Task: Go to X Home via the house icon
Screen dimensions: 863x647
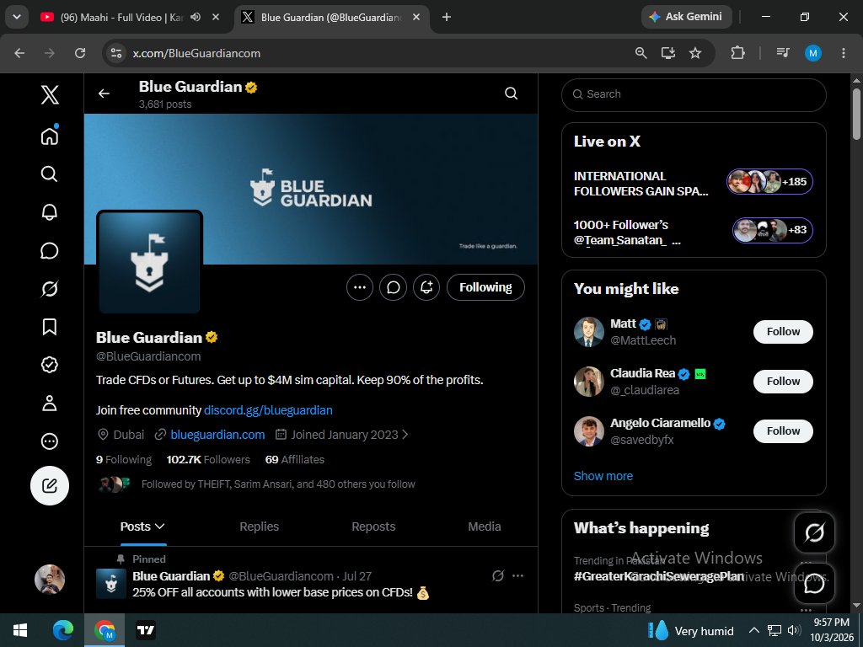Action: pos(50,136)
